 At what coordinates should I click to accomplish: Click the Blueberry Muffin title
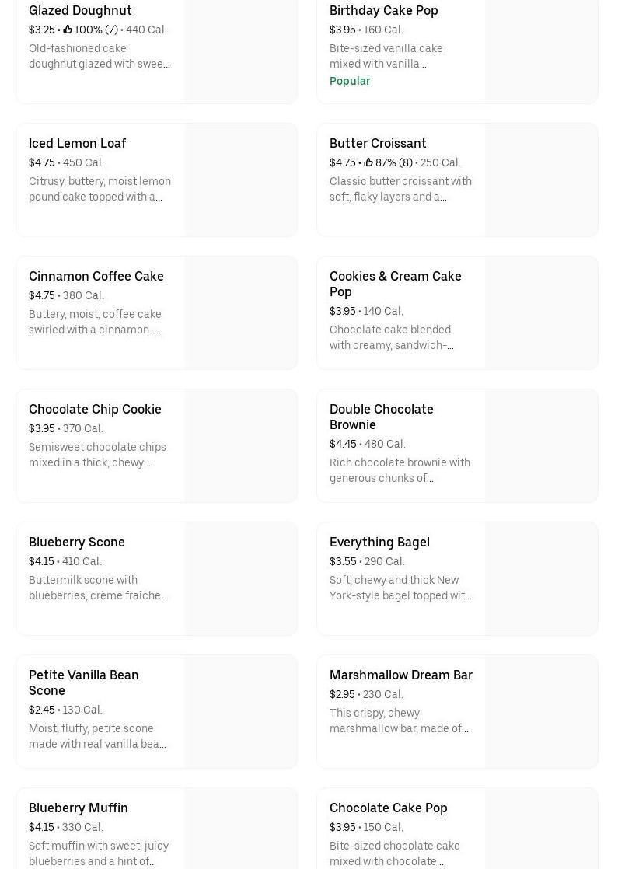(x=78, y=808)
